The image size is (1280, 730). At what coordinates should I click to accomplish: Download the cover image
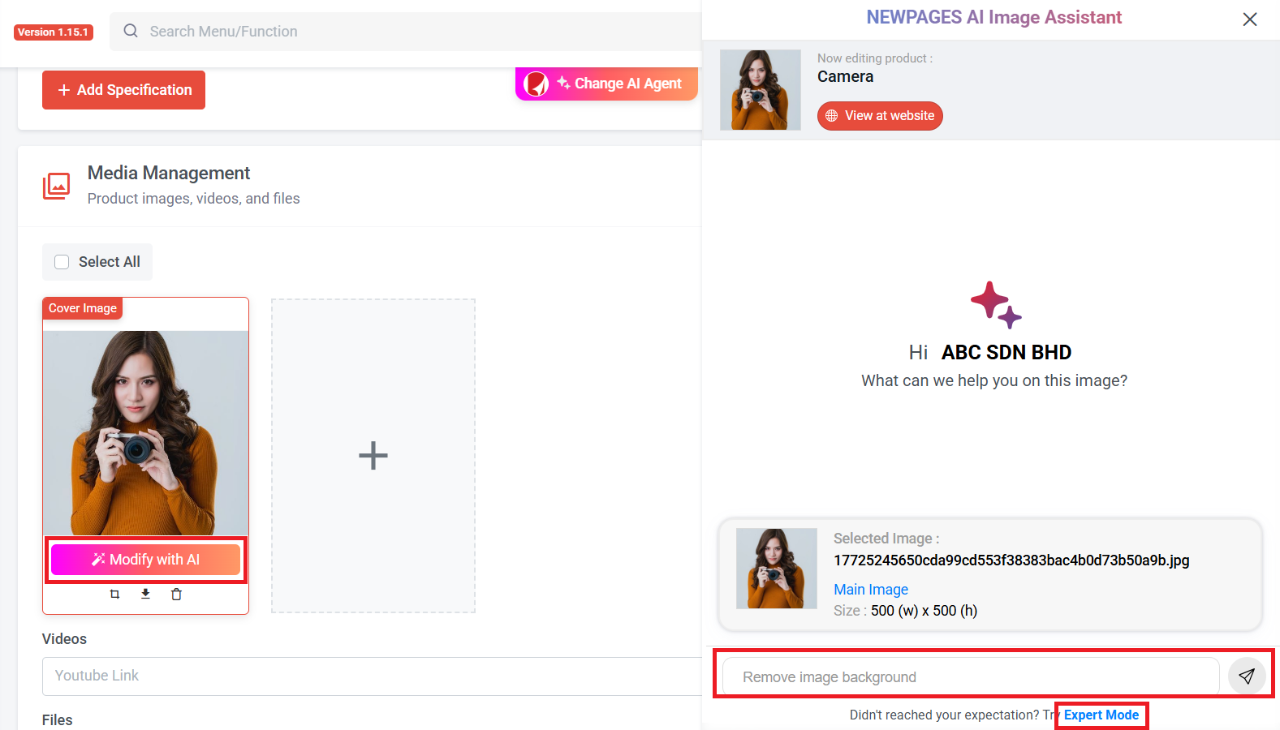tap(145, 594)
